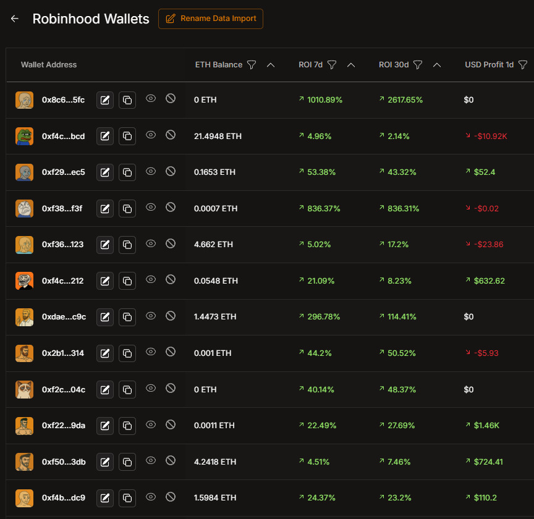Toggle watch eye for wallet 0xf29...ec5
The image size is (534, 519).
(x=151, y=171)
